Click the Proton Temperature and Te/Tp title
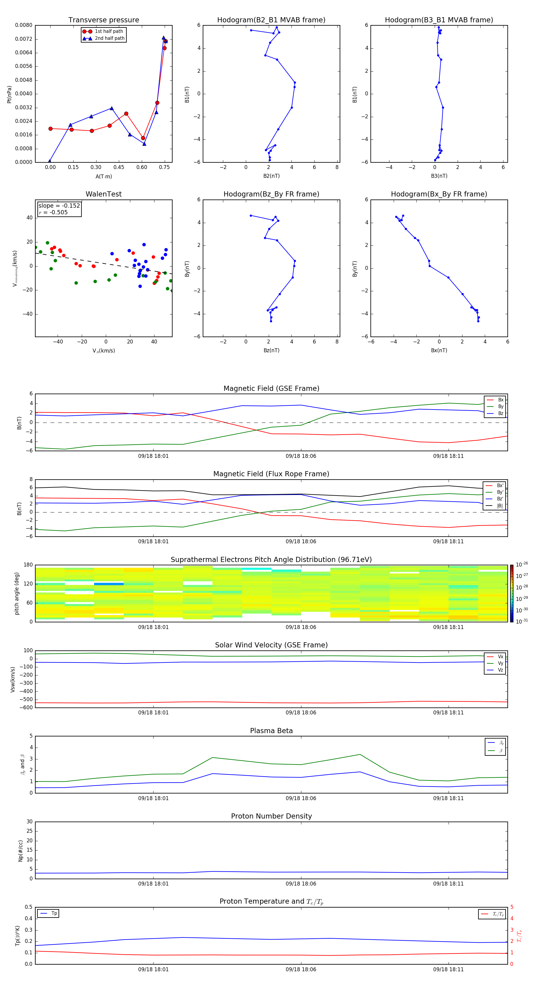Viewport: 543px width, 996px height. click(271, 902)
